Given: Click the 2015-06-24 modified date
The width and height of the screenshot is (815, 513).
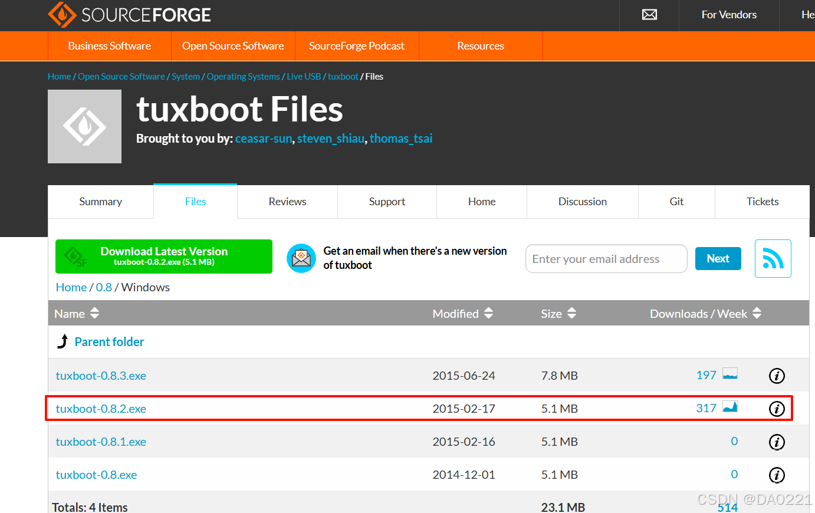Looking at the screenshot, I should tap(464, 376).
